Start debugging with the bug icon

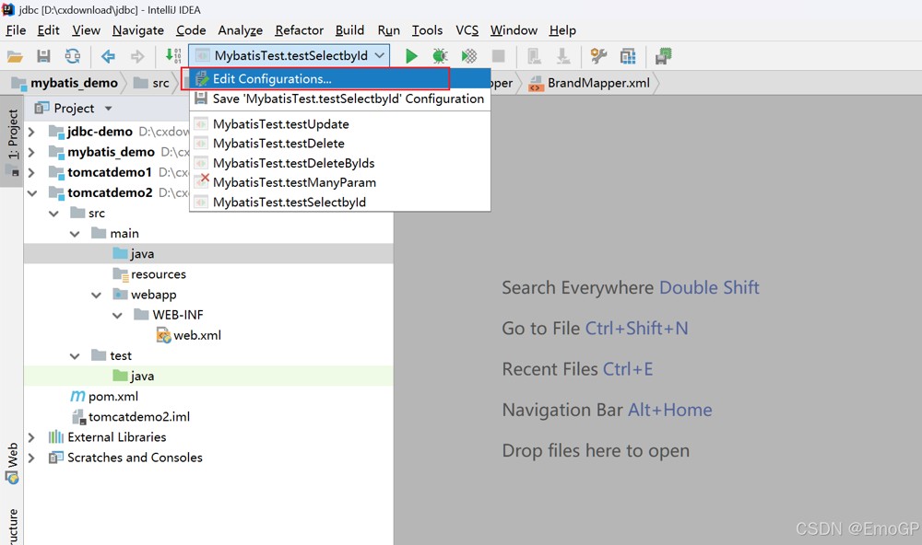pos(440,56)
